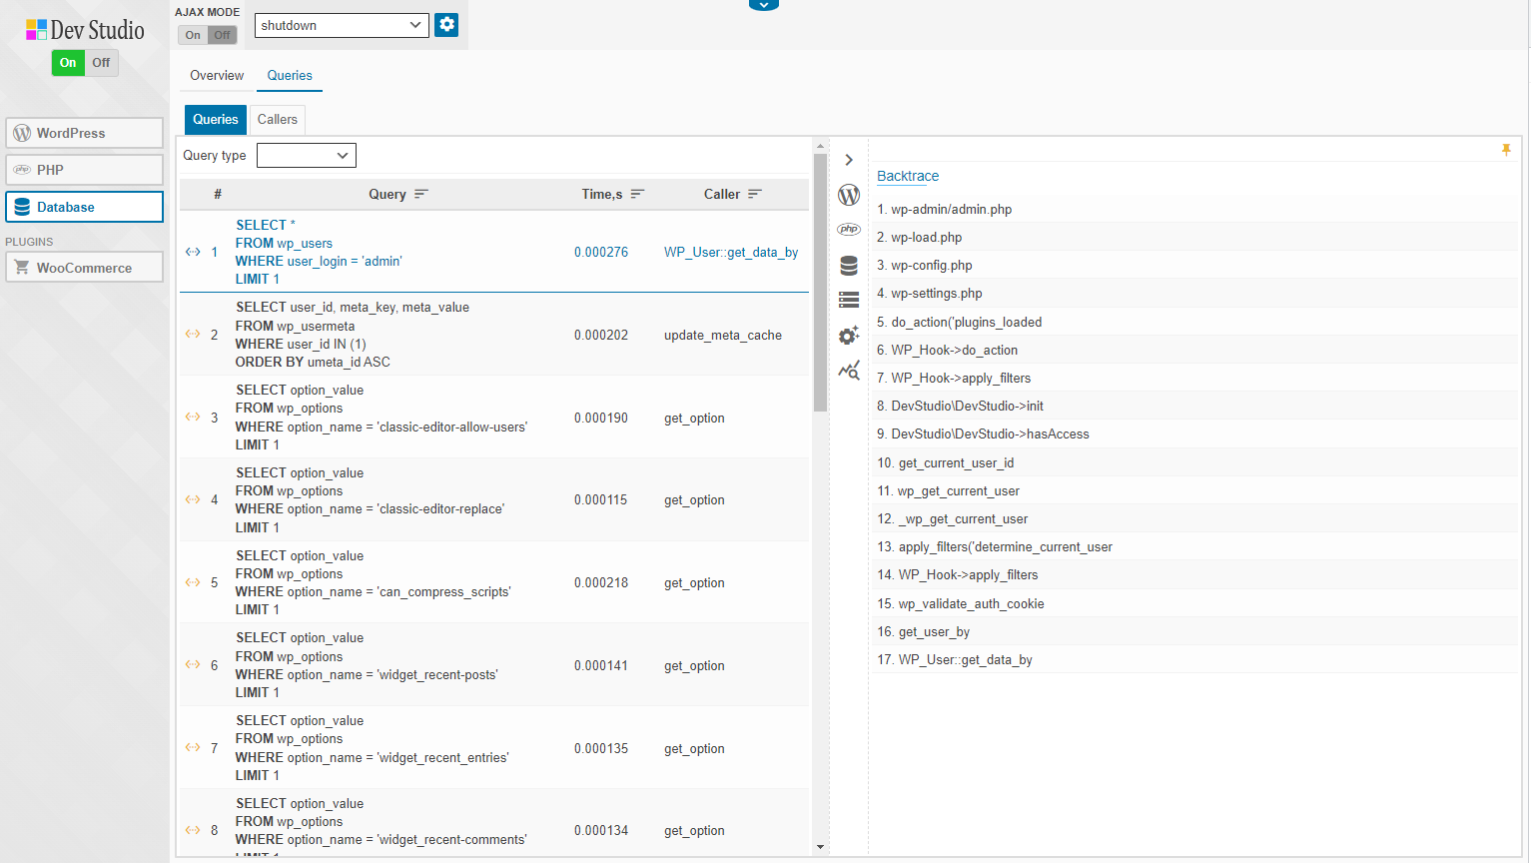Open the WooCommerce plugin section

coord(85,268)
